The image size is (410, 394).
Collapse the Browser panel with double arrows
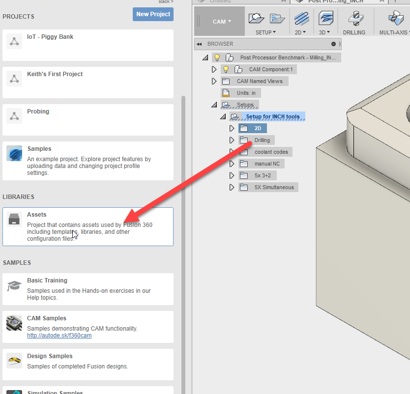click(x=199, y=44)
